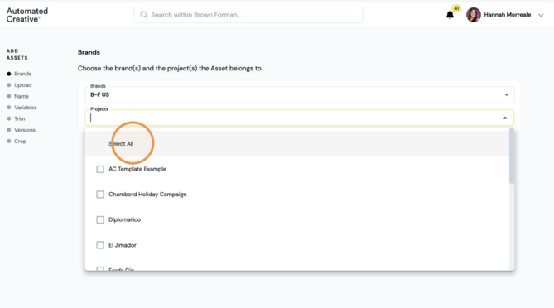The width and height of the screenshot is (554, 308).
Task: Expand the user account menu chevron
Action: pos(541,15)
